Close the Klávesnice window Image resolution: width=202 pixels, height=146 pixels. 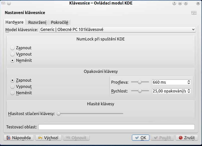coord(198,3)
